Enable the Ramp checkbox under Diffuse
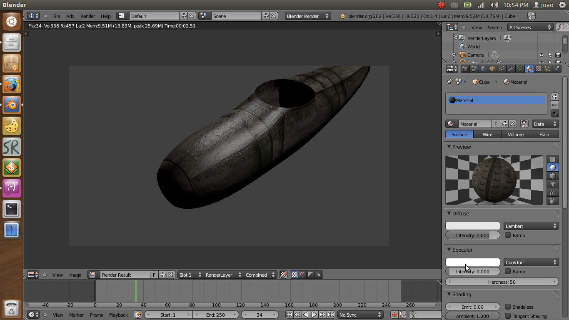 (x=508, y=235)
